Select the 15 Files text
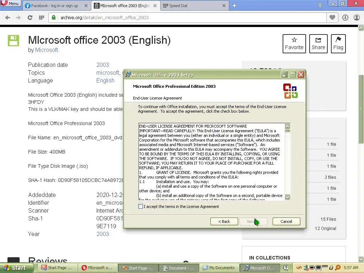The image size is (364, 273). point(328,219)
